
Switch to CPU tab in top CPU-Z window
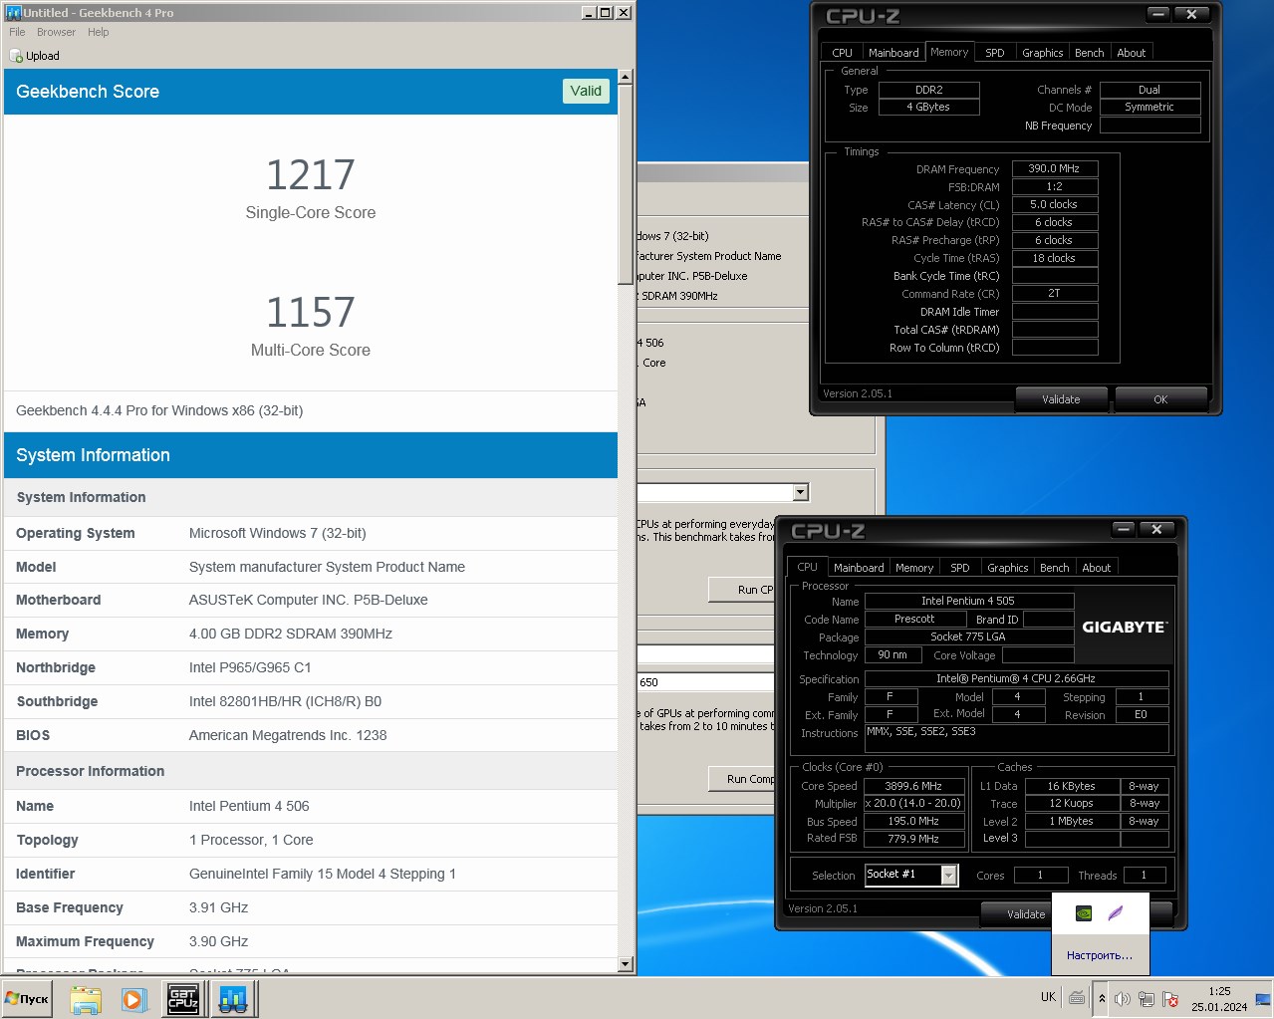[843, 53]
